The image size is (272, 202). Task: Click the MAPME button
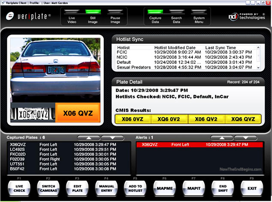pyautogui.click(x=164, y=187)
